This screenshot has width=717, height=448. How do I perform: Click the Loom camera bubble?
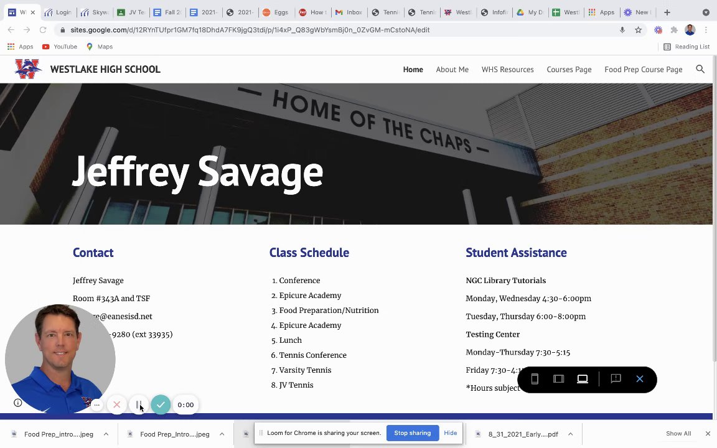click(60, 359)
